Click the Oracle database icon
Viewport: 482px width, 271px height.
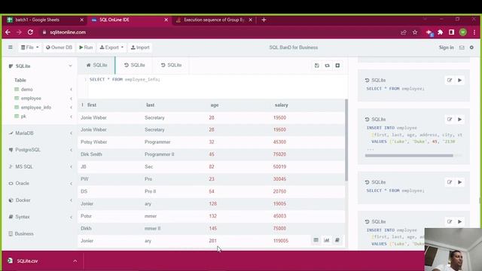[x=11, y=184]
